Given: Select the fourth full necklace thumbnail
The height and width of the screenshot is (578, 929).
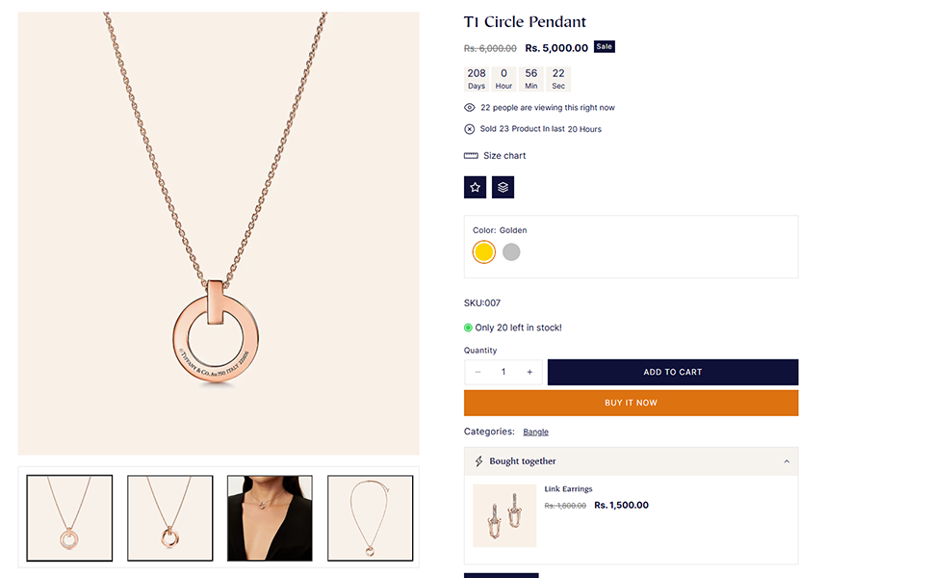Looking at the screenshot, I should pos(371,518).
